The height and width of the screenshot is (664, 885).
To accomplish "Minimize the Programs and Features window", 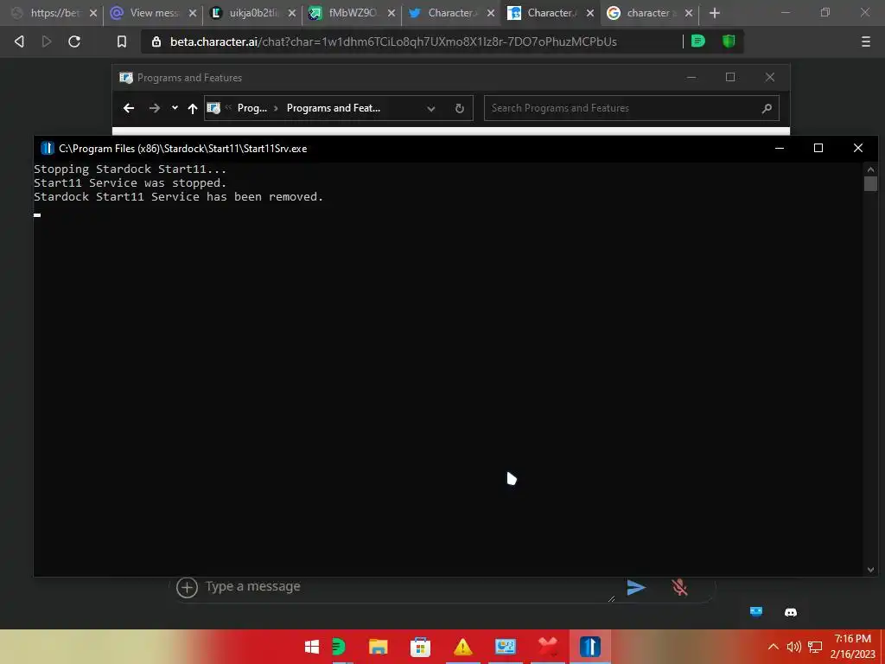I will point(691,77).
